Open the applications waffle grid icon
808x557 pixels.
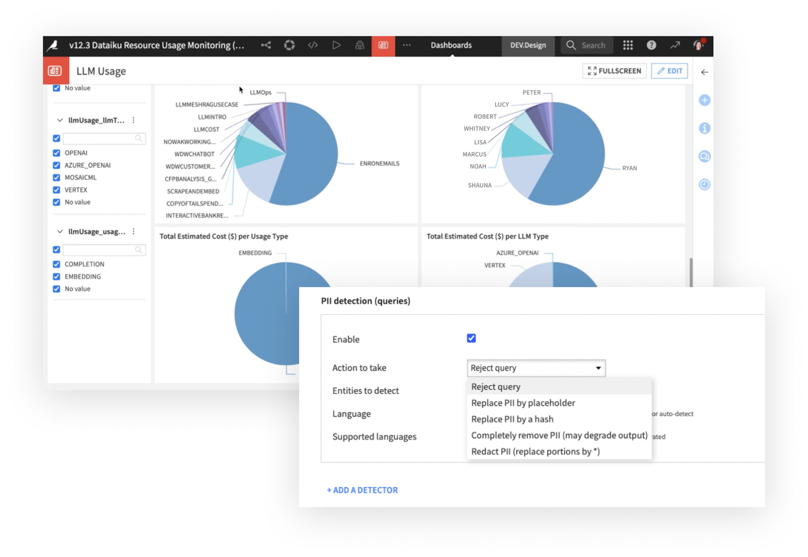point(627,45)
